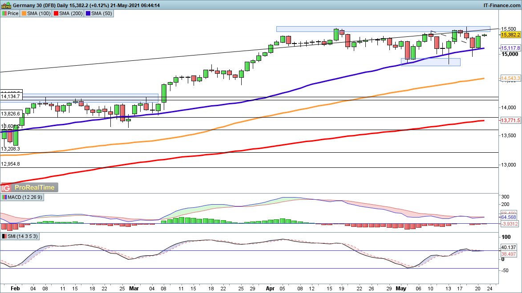Click the DEMO candlestick icon in title bar
Viewport: 522px width, 293px height.
click(6, 5)
